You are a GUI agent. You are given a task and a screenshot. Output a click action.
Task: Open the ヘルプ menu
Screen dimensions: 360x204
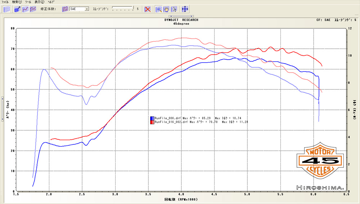click(x=51, y=2)
